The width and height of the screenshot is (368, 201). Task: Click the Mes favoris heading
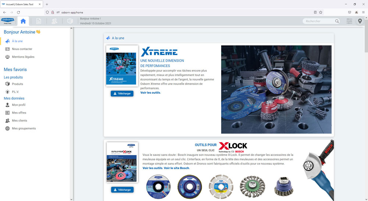[x=15, y=69]
